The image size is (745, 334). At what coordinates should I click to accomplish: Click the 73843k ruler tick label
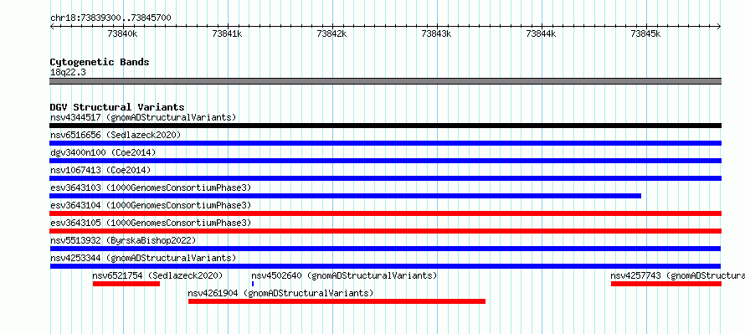[x=437, y=33]
